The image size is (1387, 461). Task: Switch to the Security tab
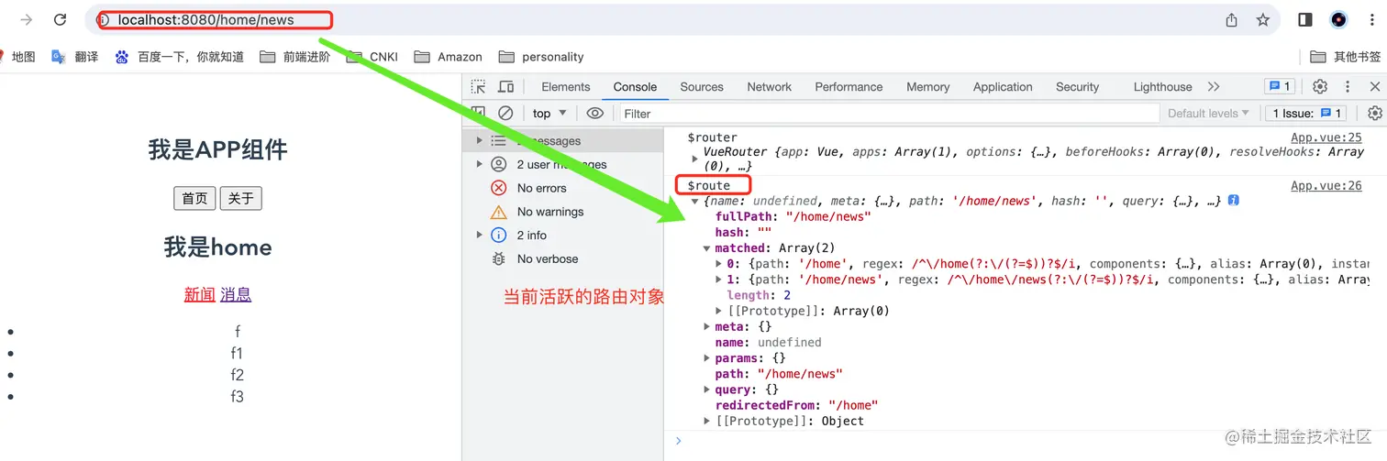tap(1077, 87)
